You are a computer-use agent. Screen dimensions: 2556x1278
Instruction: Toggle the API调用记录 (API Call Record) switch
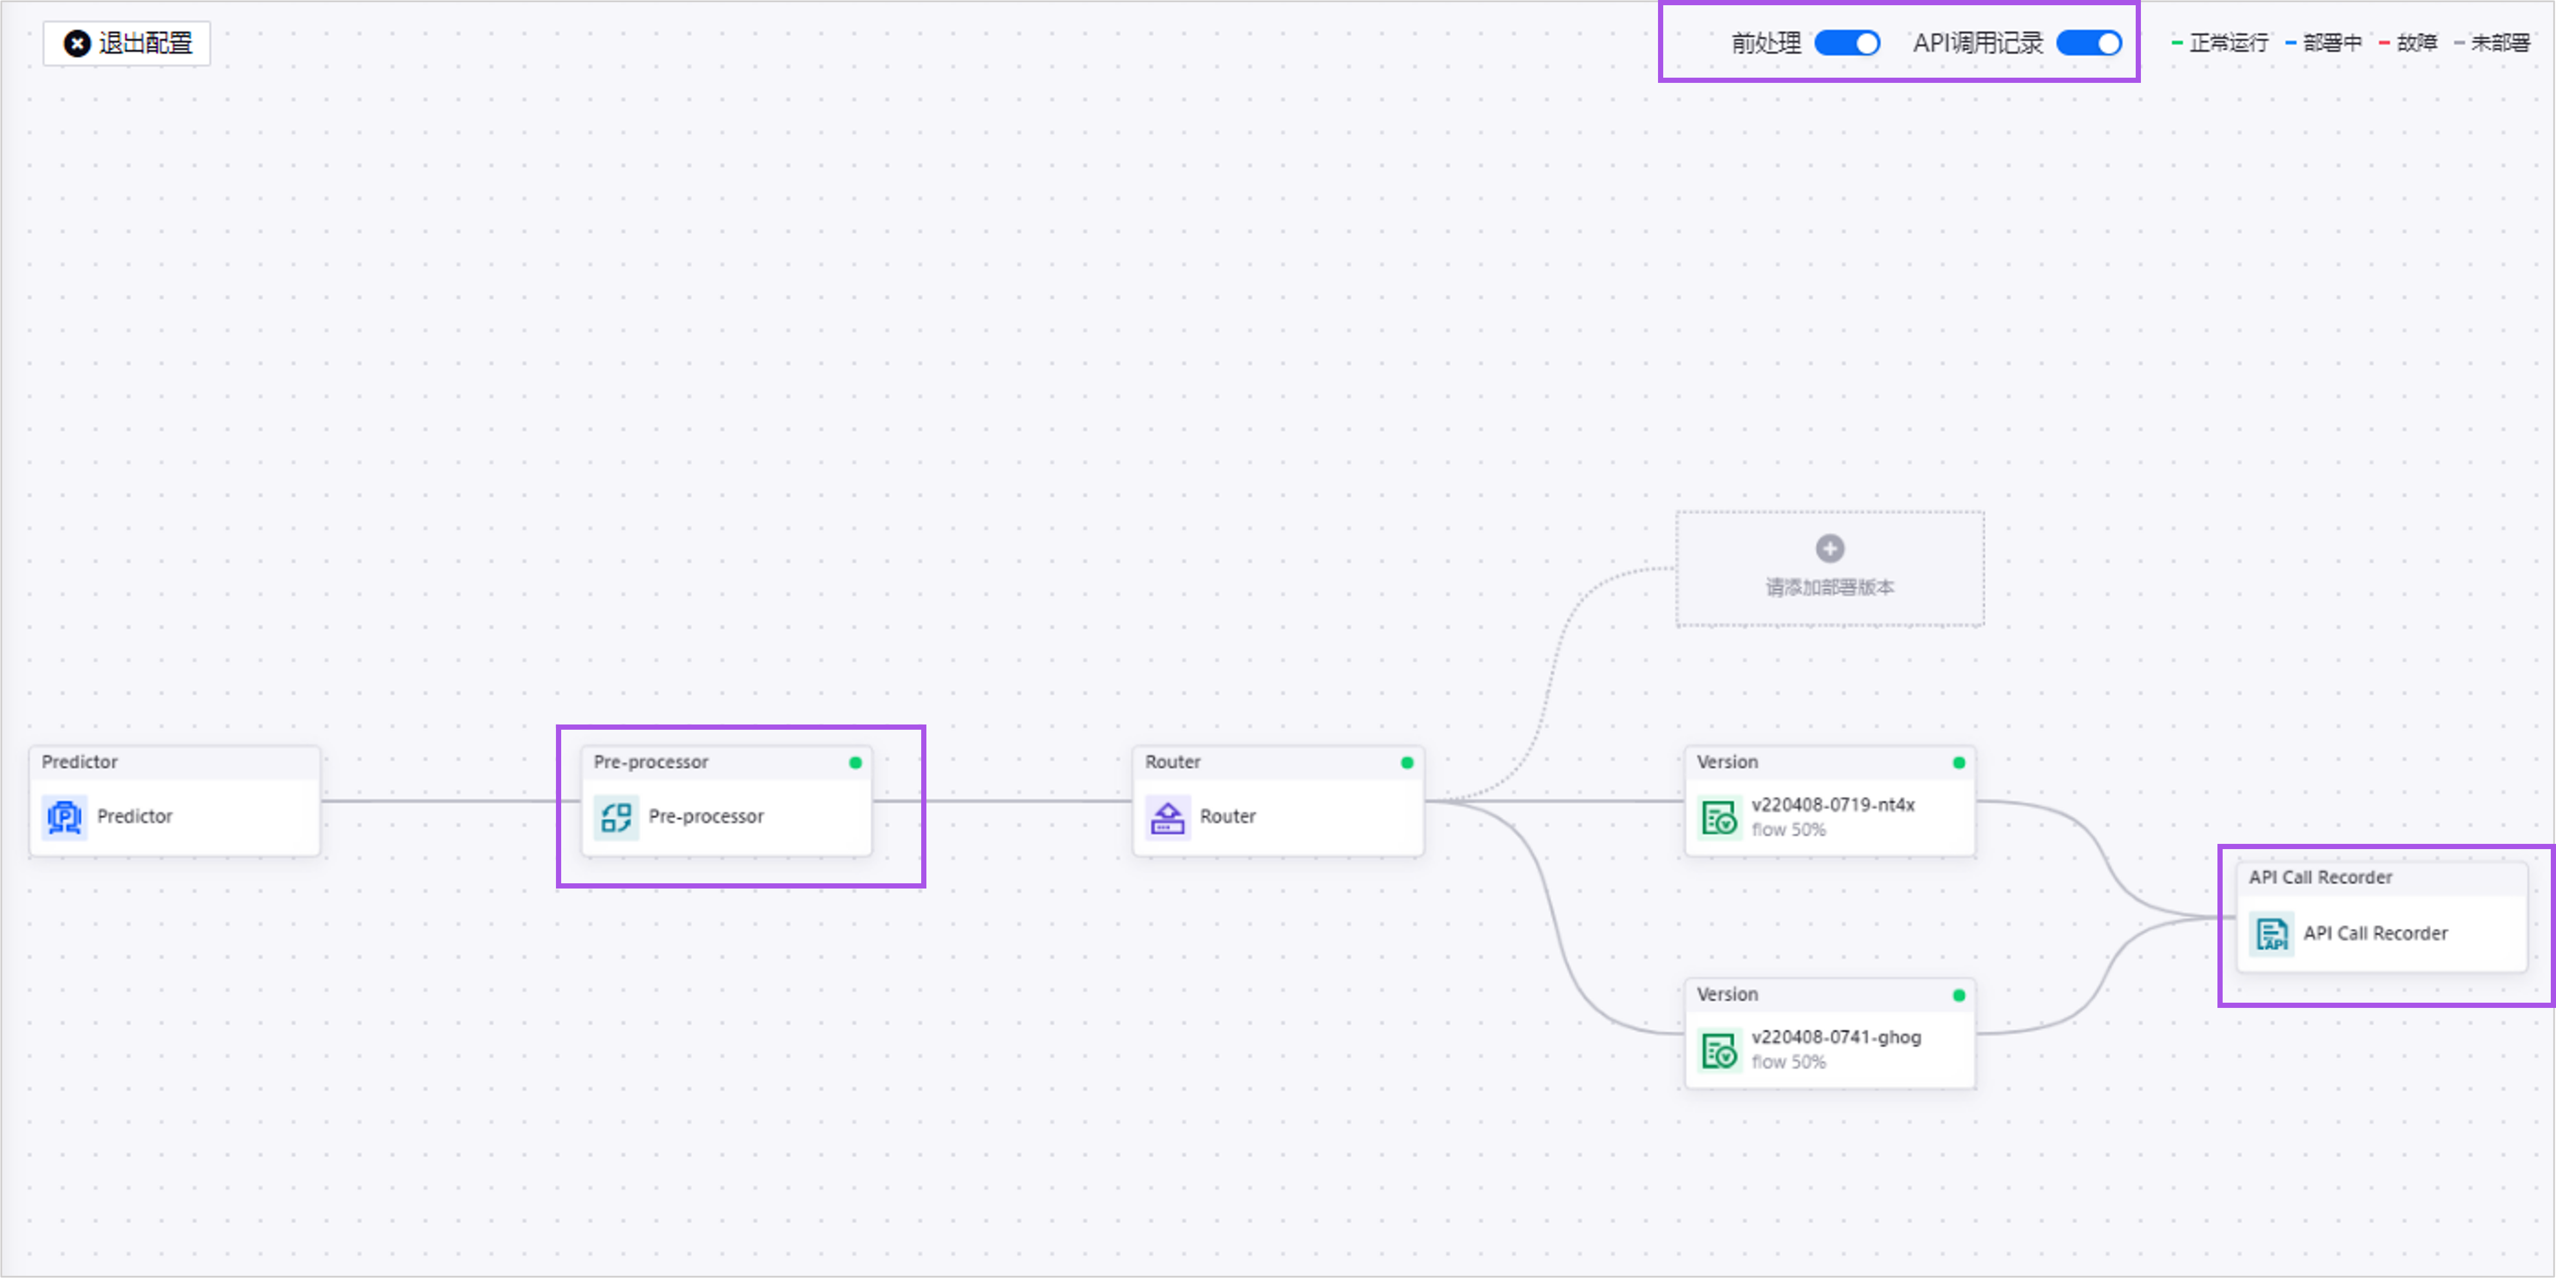pos(2092,44)
